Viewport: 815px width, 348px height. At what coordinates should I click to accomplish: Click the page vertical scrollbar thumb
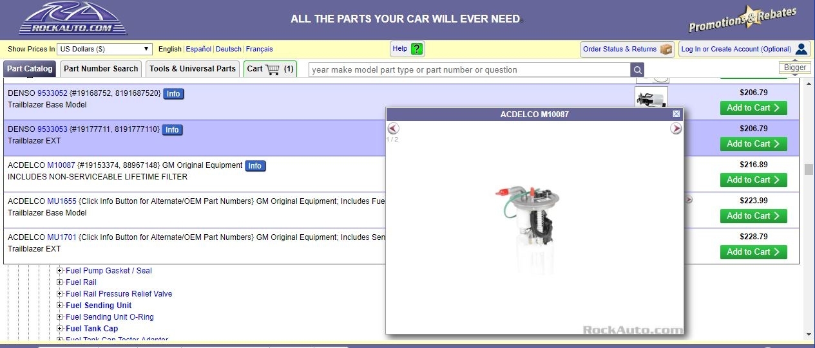(x=809, y=169)
